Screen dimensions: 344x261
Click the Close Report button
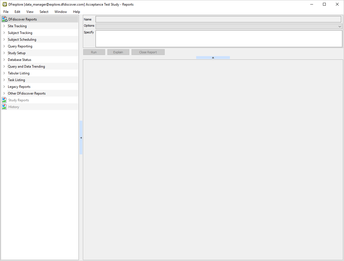point(148,52)
